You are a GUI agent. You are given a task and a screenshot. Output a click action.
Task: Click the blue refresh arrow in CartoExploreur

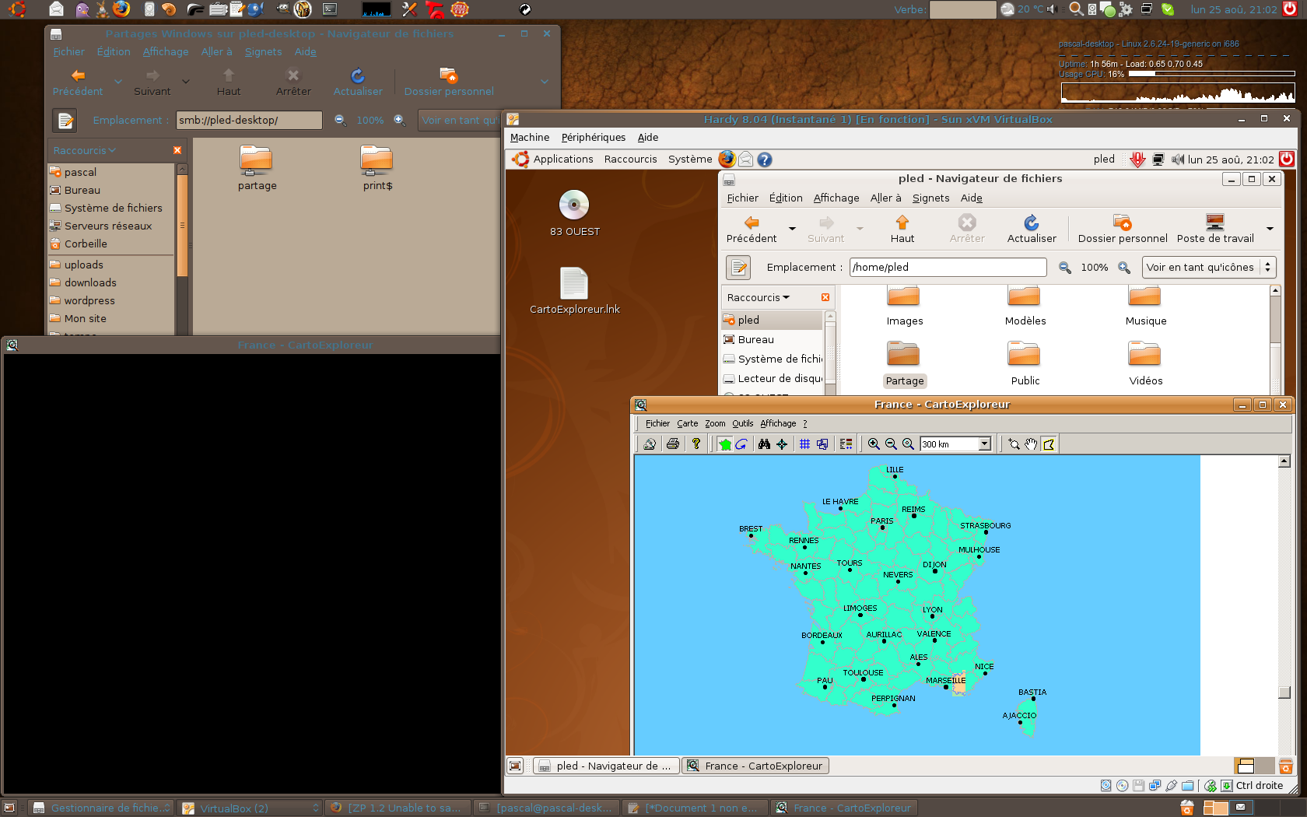click(741, 444)
